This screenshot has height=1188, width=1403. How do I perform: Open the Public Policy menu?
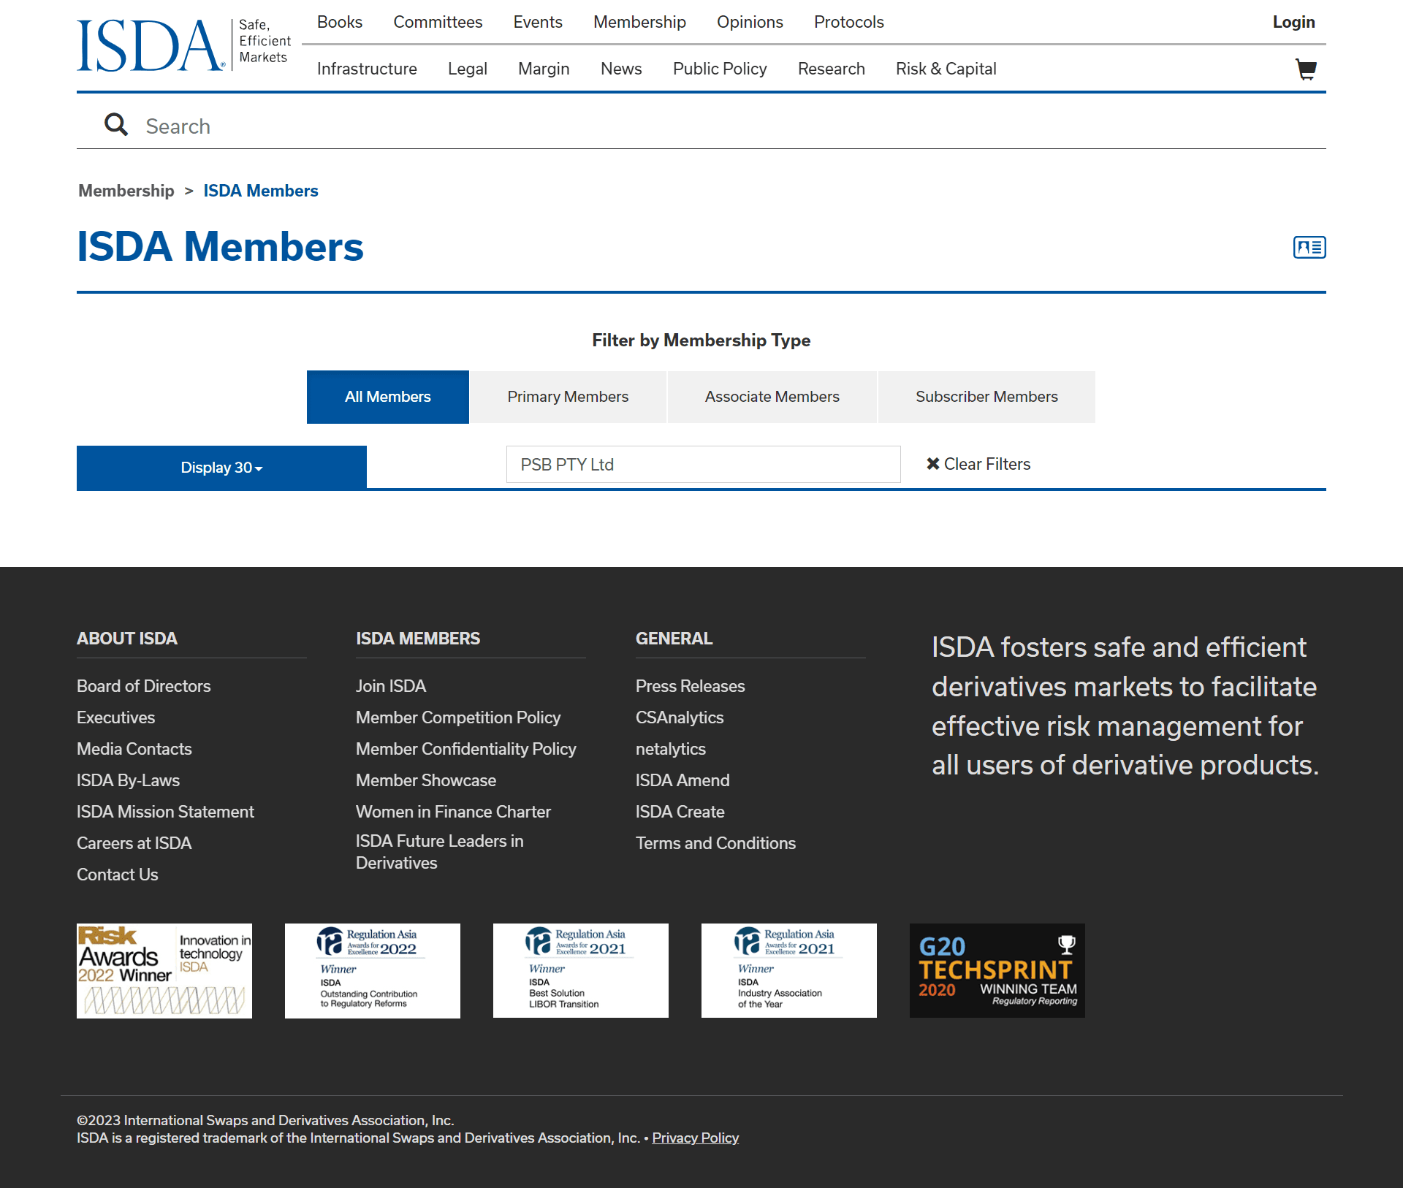click(720, 69)
